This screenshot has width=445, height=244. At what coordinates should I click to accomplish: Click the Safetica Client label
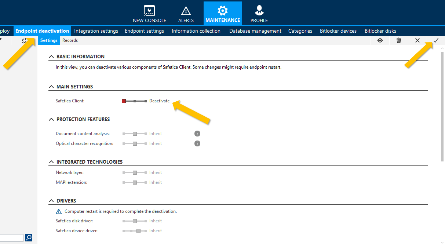(70, 101)
